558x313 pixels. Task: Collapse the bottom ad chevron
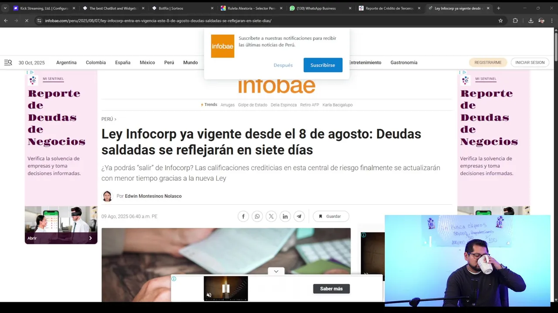276,271
